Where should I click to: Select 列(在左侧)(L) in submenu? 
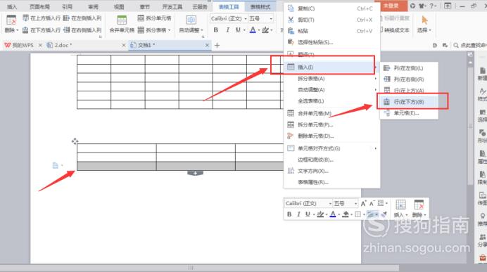[409, 68]
